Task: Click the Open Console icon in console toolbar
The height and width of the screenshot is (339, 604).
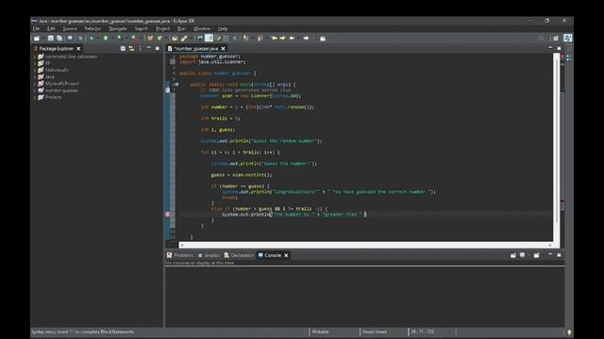Action: (x=537, y=255)
